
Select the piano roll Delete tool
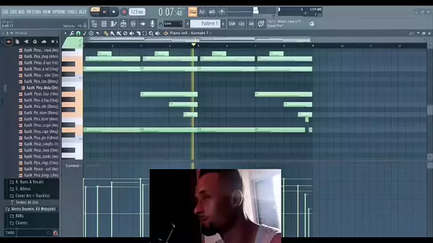[x=125, y=34]
